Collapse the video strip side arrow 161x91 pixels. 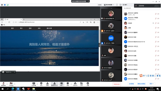tap(99, 45)
